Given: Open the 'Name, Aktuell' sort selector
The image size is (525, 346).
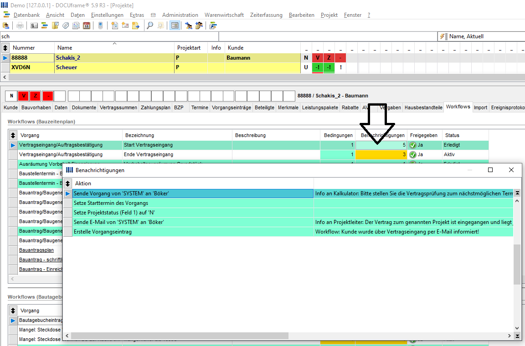Looking at the screenshot, I should click(x=481, y=36).
